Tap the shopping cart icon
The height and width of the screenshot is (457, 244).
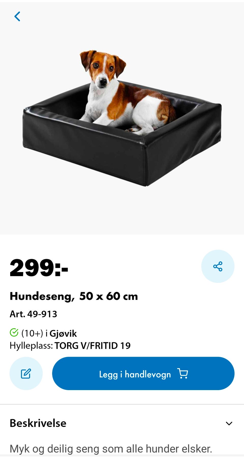coord(182,373)
